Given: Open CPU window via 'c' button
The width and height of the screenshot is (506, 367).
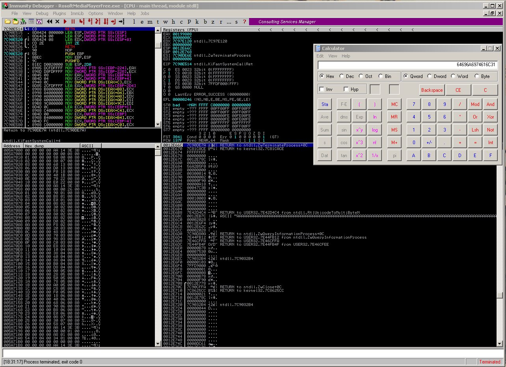Looking at the screenshot, I should 182,22.
